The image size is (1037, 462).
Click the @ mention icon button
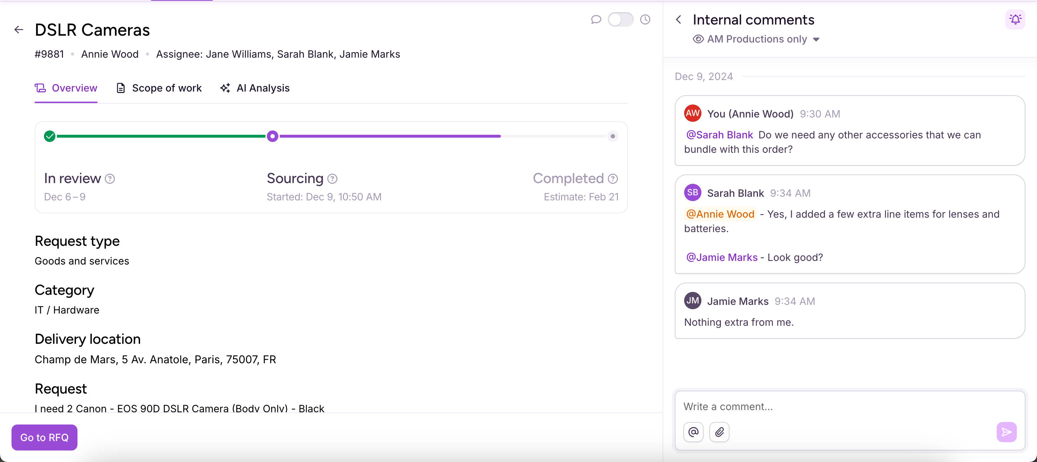pos(693,432)
